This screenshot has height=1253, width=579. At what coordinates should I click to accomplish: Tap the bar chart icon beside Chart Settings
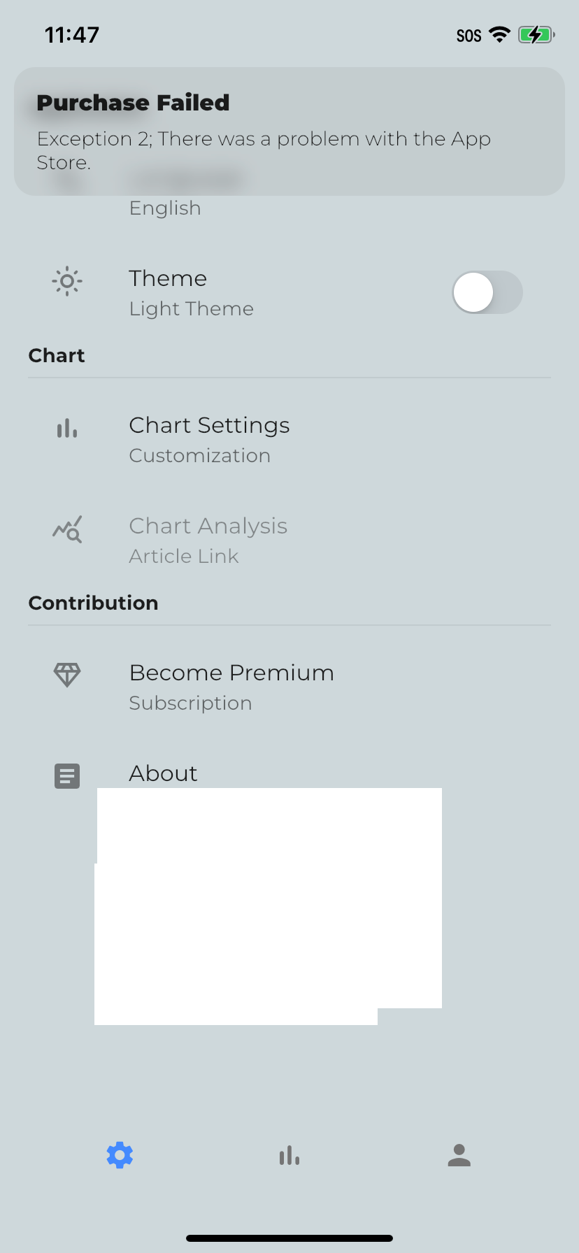(x=67, y=428)
